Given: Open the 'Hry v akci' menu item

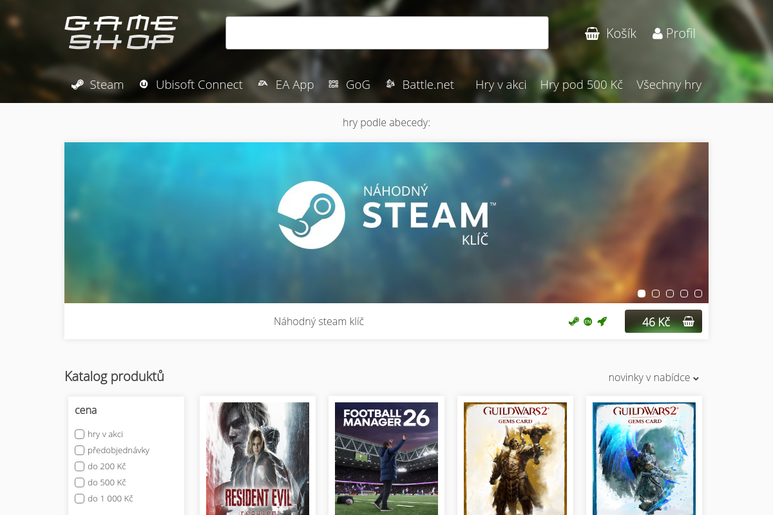Looking at the screenshot, I should click(501, 84).
